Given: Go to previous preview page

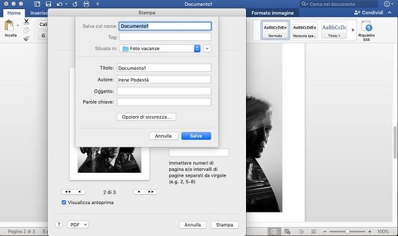Looking at the screenshot, I should 80,192.
